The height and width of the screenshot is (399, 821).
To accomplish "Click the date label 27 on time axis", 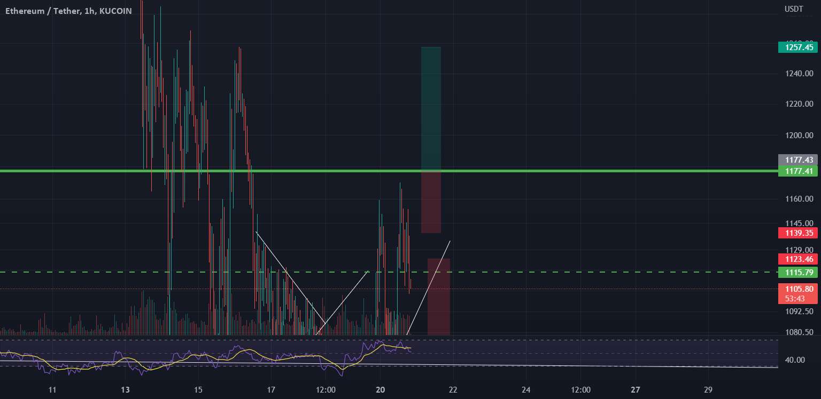I will pyautogui.click(x=636, y=390).
